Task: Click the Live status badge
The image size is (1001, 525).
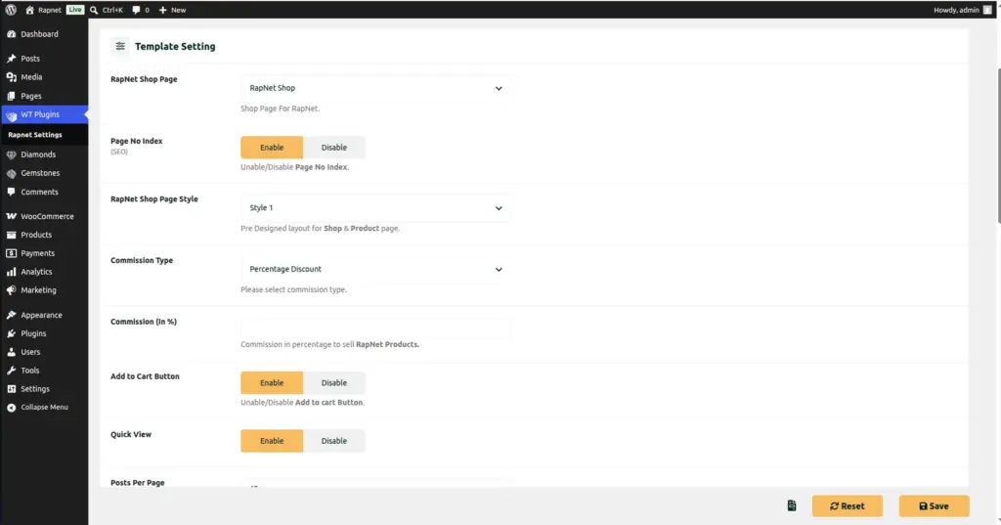Action: pos(74,10)
